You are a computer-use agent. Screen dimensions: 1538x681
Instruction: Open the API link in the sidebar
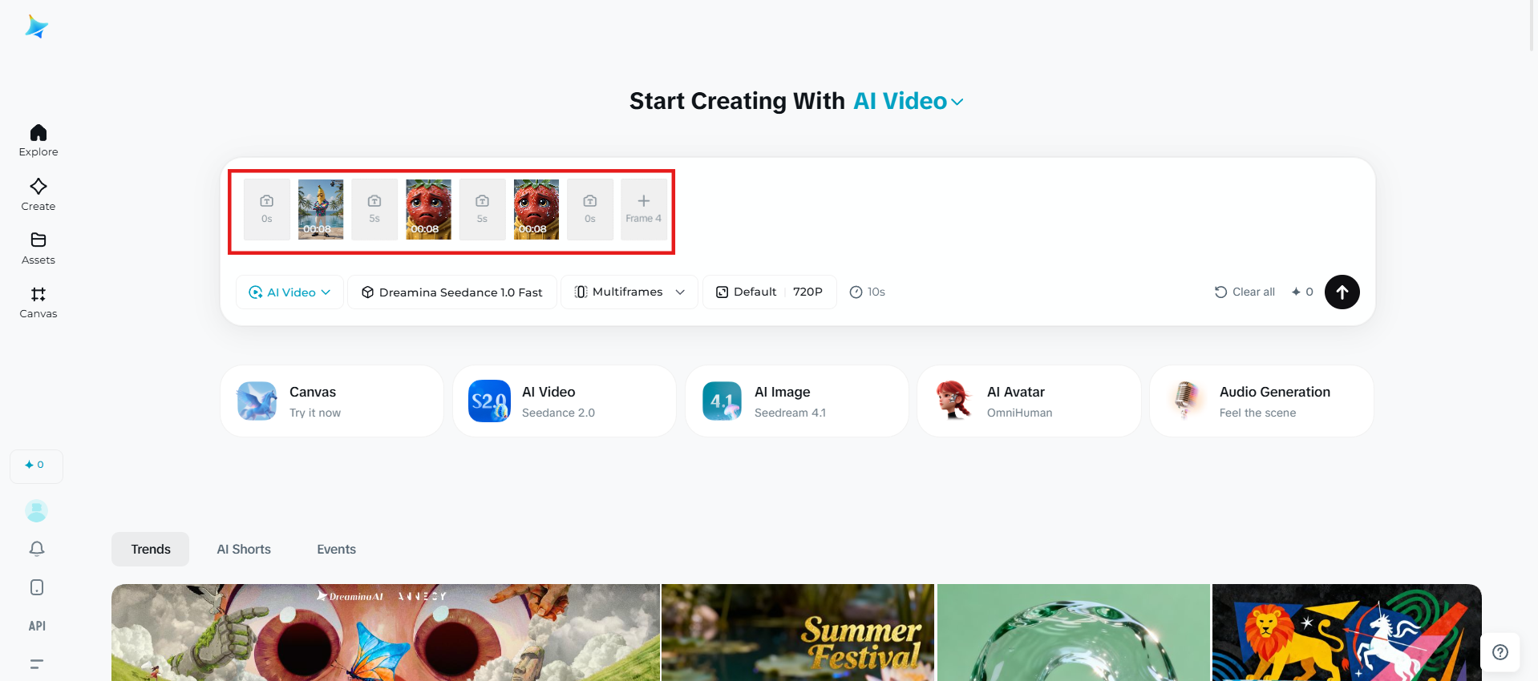[x=37, y=626]
